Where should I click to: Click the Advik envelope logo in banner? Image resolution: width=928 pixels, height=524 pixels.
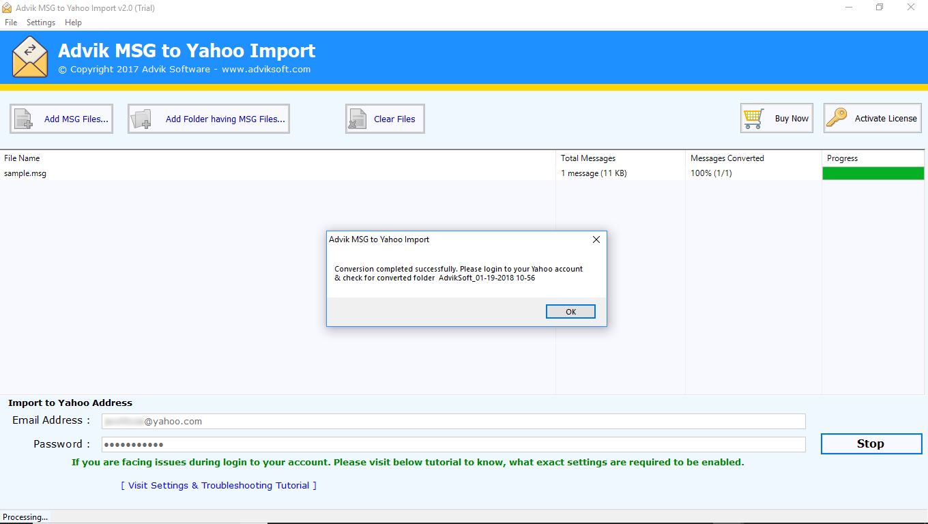pos(30,57)
